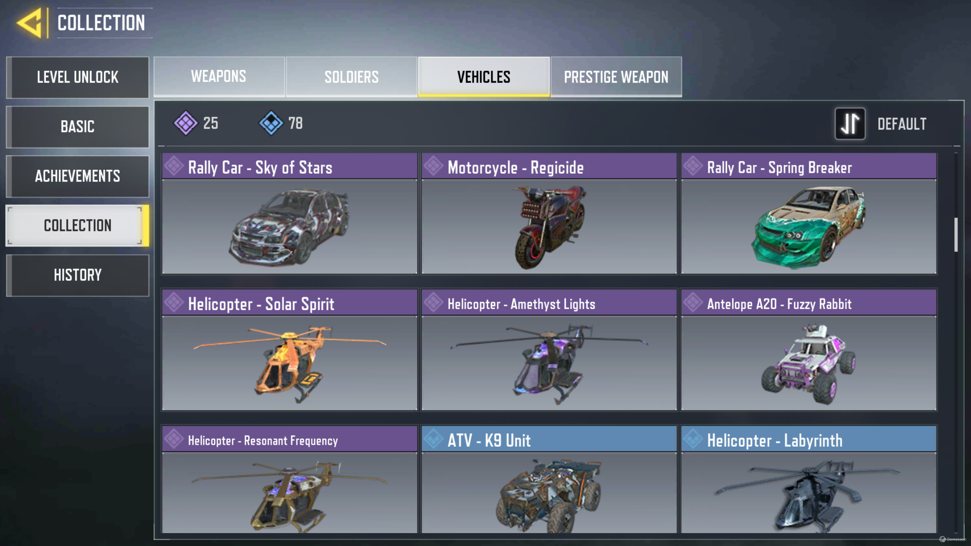The width and height of the screenshot is (971, 546).
Task: Select the Rally Car - Sky of Stars thumbnail
Action: (x=290, y=227)
